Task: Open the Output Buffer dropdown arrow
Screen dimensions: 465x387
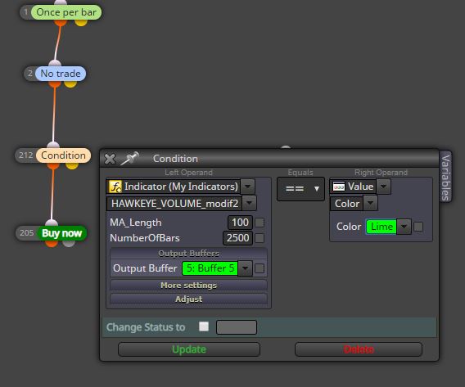Action: (x=245, y=268)
